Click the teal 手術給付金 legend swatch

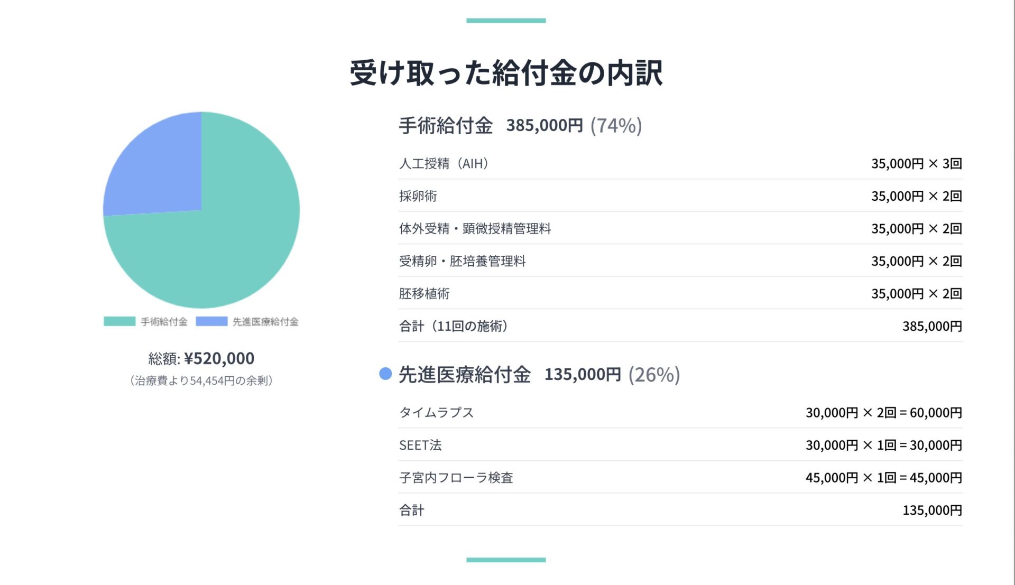click(119, 321)
